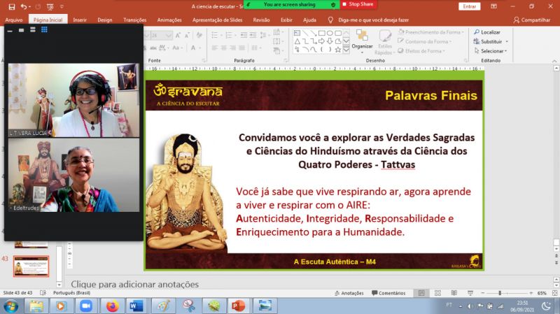Screen dimensions: 560x314
Task: Select the triangle shape in shapes gallery
Action: [297, 41]
